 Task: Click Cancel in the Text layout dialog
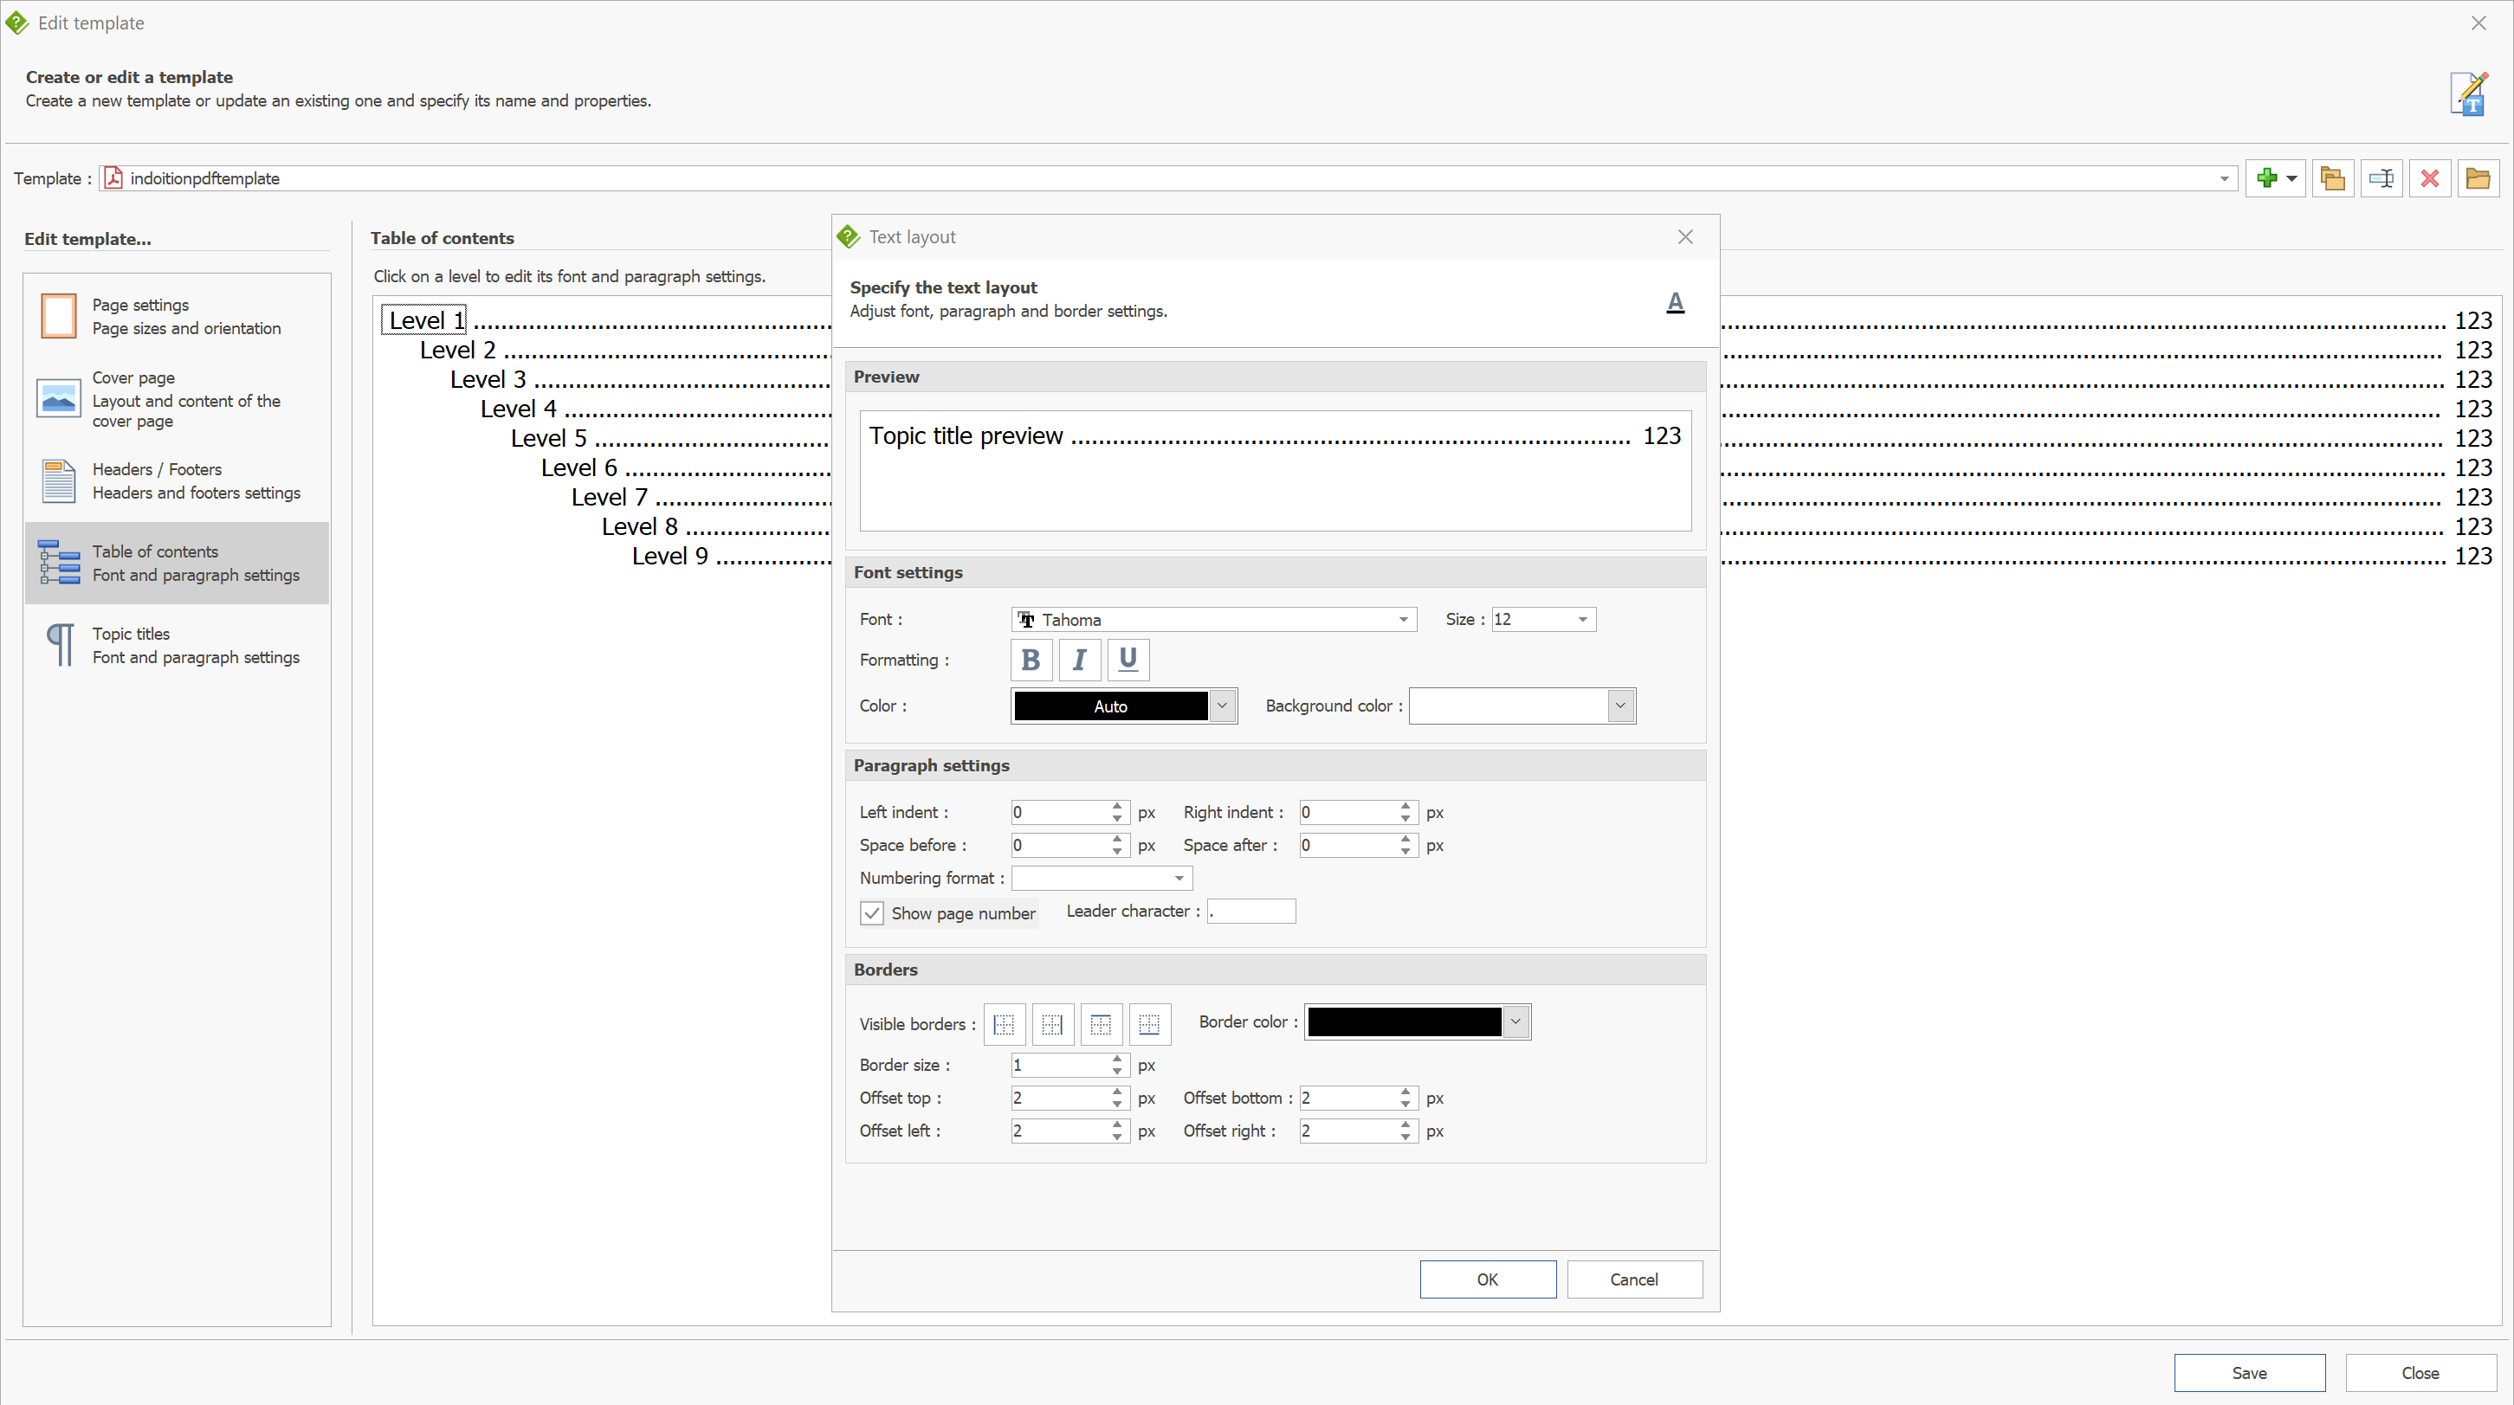pos(1635,1279)
